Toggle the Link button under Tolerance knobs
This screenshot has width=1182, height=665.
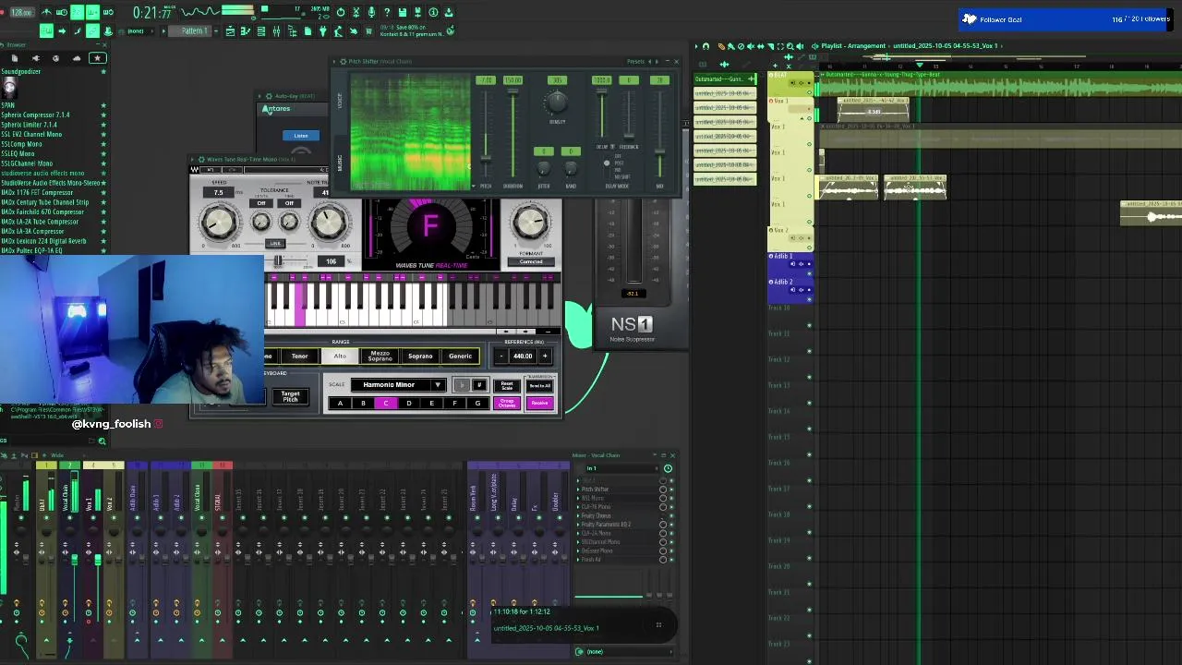(x=275, y=244)
